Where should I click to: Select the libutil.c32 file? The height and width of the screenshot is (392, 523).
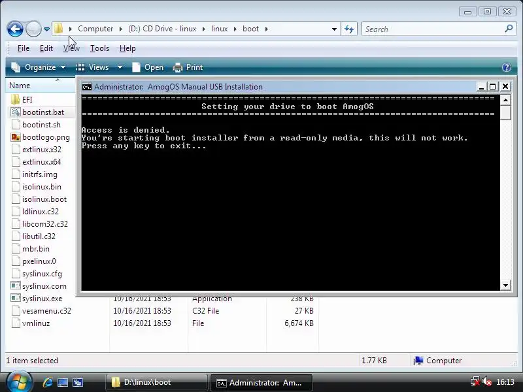pyautogui.click(x=33, y=237)
